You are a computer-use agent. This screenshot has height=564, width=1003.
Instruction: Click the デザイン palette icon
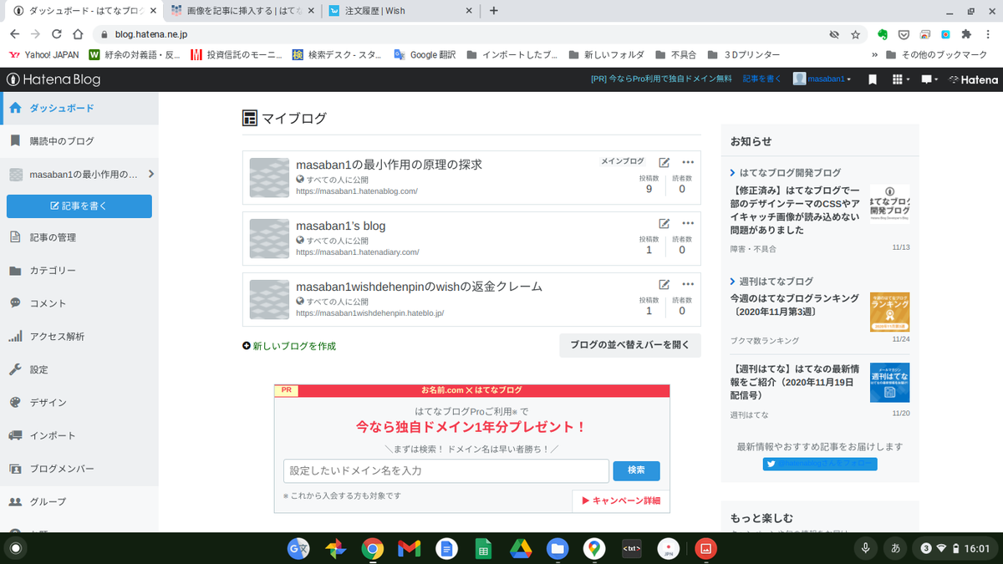15,402
